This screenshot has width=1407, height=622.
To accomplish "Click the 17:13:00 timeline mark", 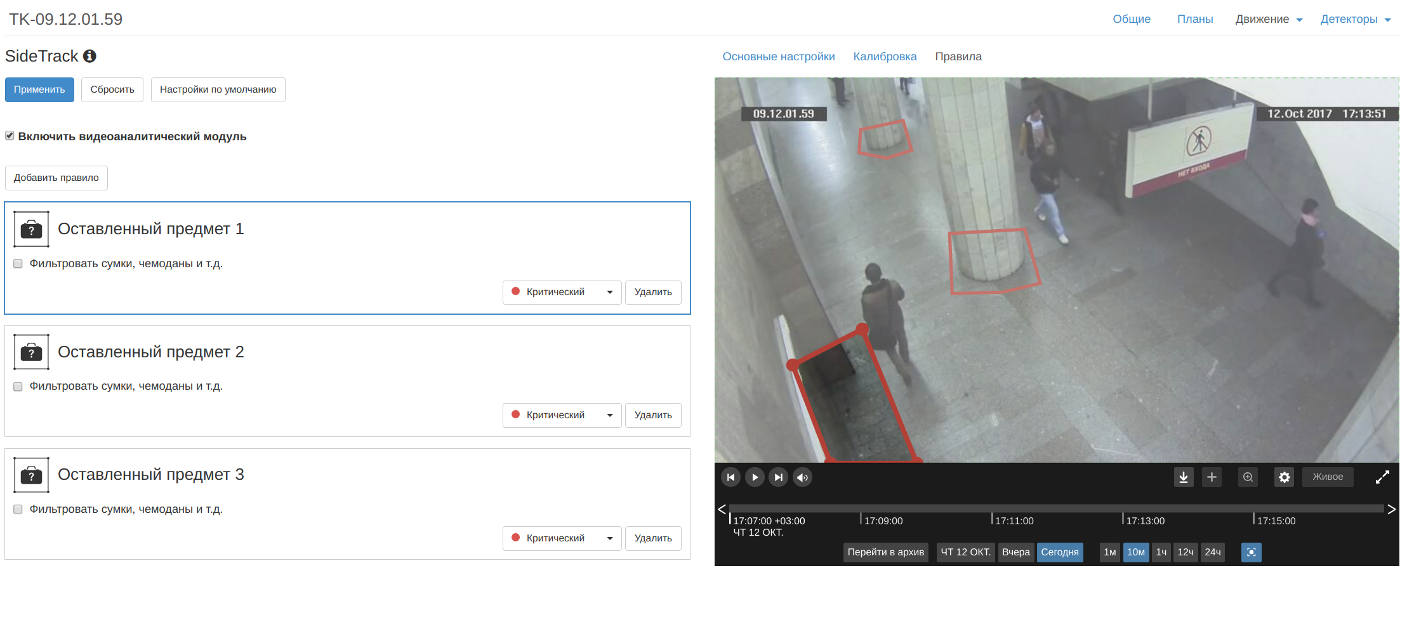I will [x=1145, y=521].
